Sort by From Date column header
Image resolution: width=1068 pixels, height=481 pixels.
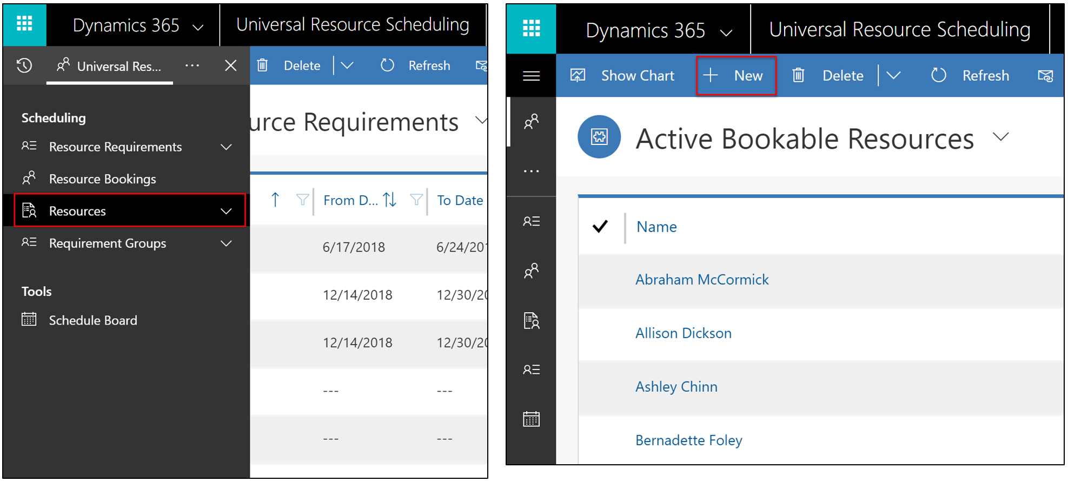click(350, 200)
